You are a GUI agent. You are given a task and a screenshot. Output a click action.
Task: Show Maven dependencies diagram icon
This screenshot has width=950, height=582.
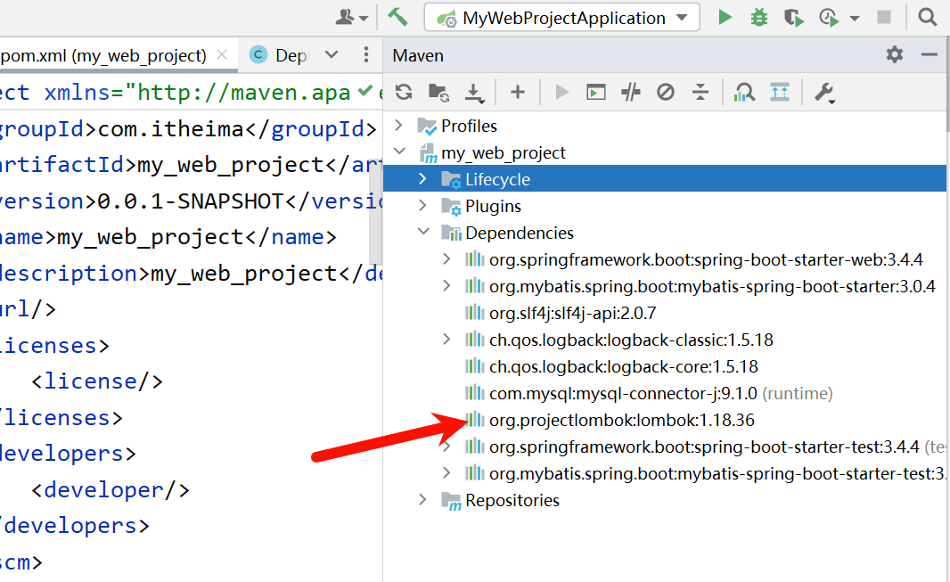click(x=744, y=92)
